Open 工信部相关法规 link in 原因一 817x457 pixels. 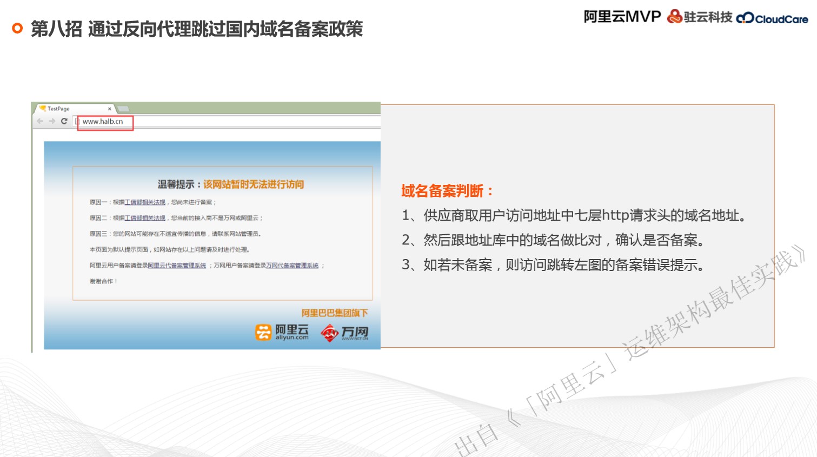coord(145,202)
